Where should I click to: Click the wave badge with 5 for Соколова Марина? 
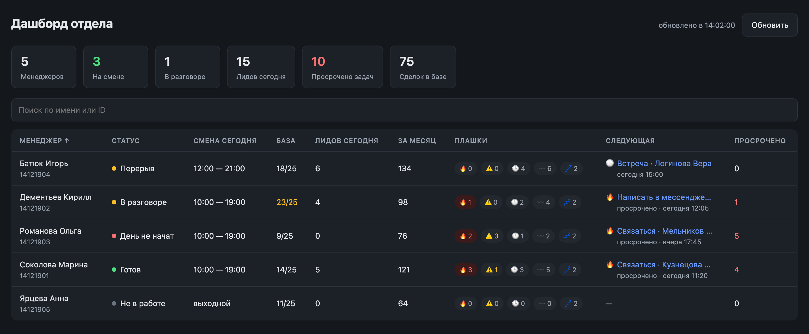click(x=544, y=270)
